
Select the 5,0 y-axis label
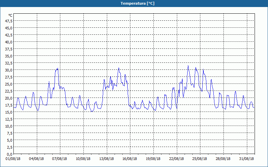click(10, 140)
